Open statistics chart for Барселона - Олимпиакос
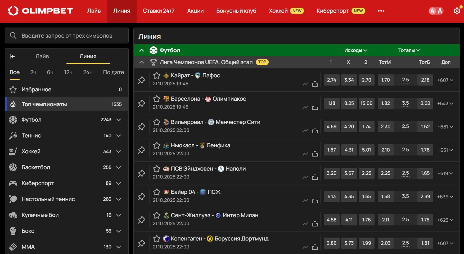Viewport: 464px width, 254px height. point(315,107)
